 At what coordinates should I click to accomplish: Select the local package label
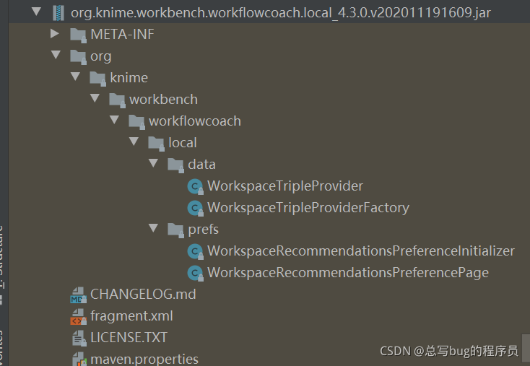183,143
